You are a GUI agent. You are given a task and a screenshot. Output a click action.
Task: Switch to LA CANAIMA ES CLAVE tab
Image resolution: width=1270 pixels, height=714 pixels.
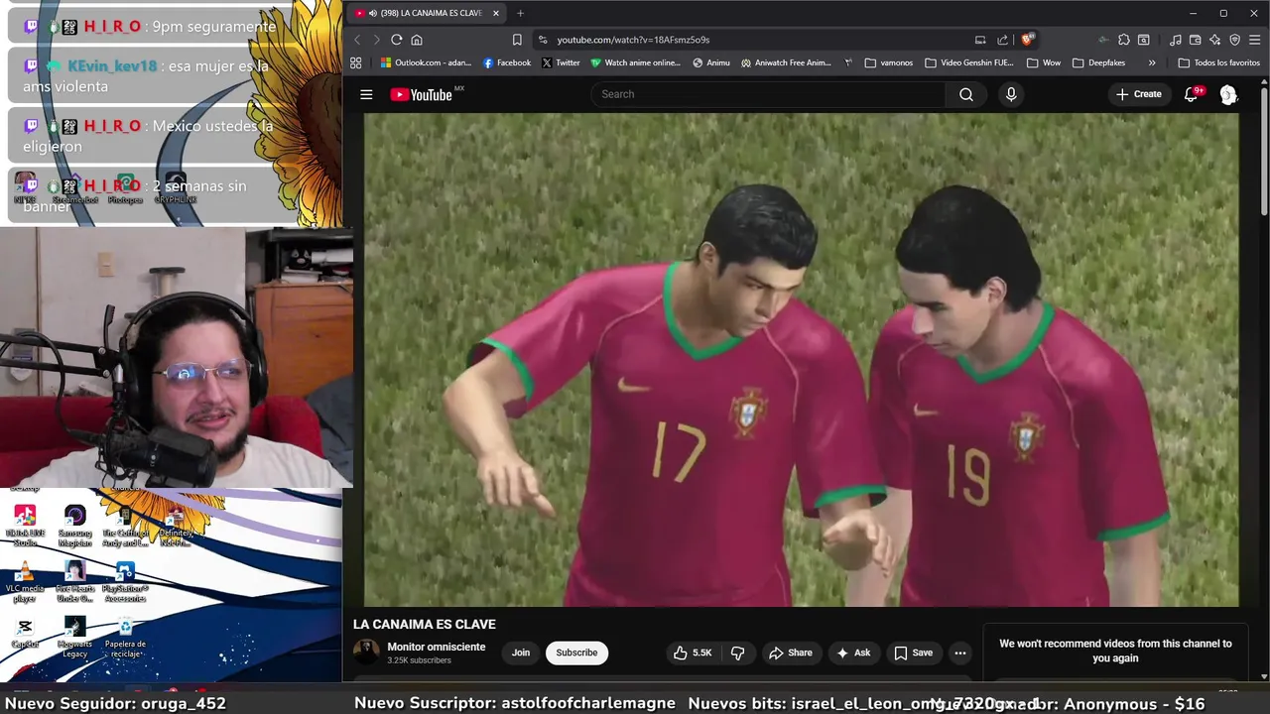[429, 13]
